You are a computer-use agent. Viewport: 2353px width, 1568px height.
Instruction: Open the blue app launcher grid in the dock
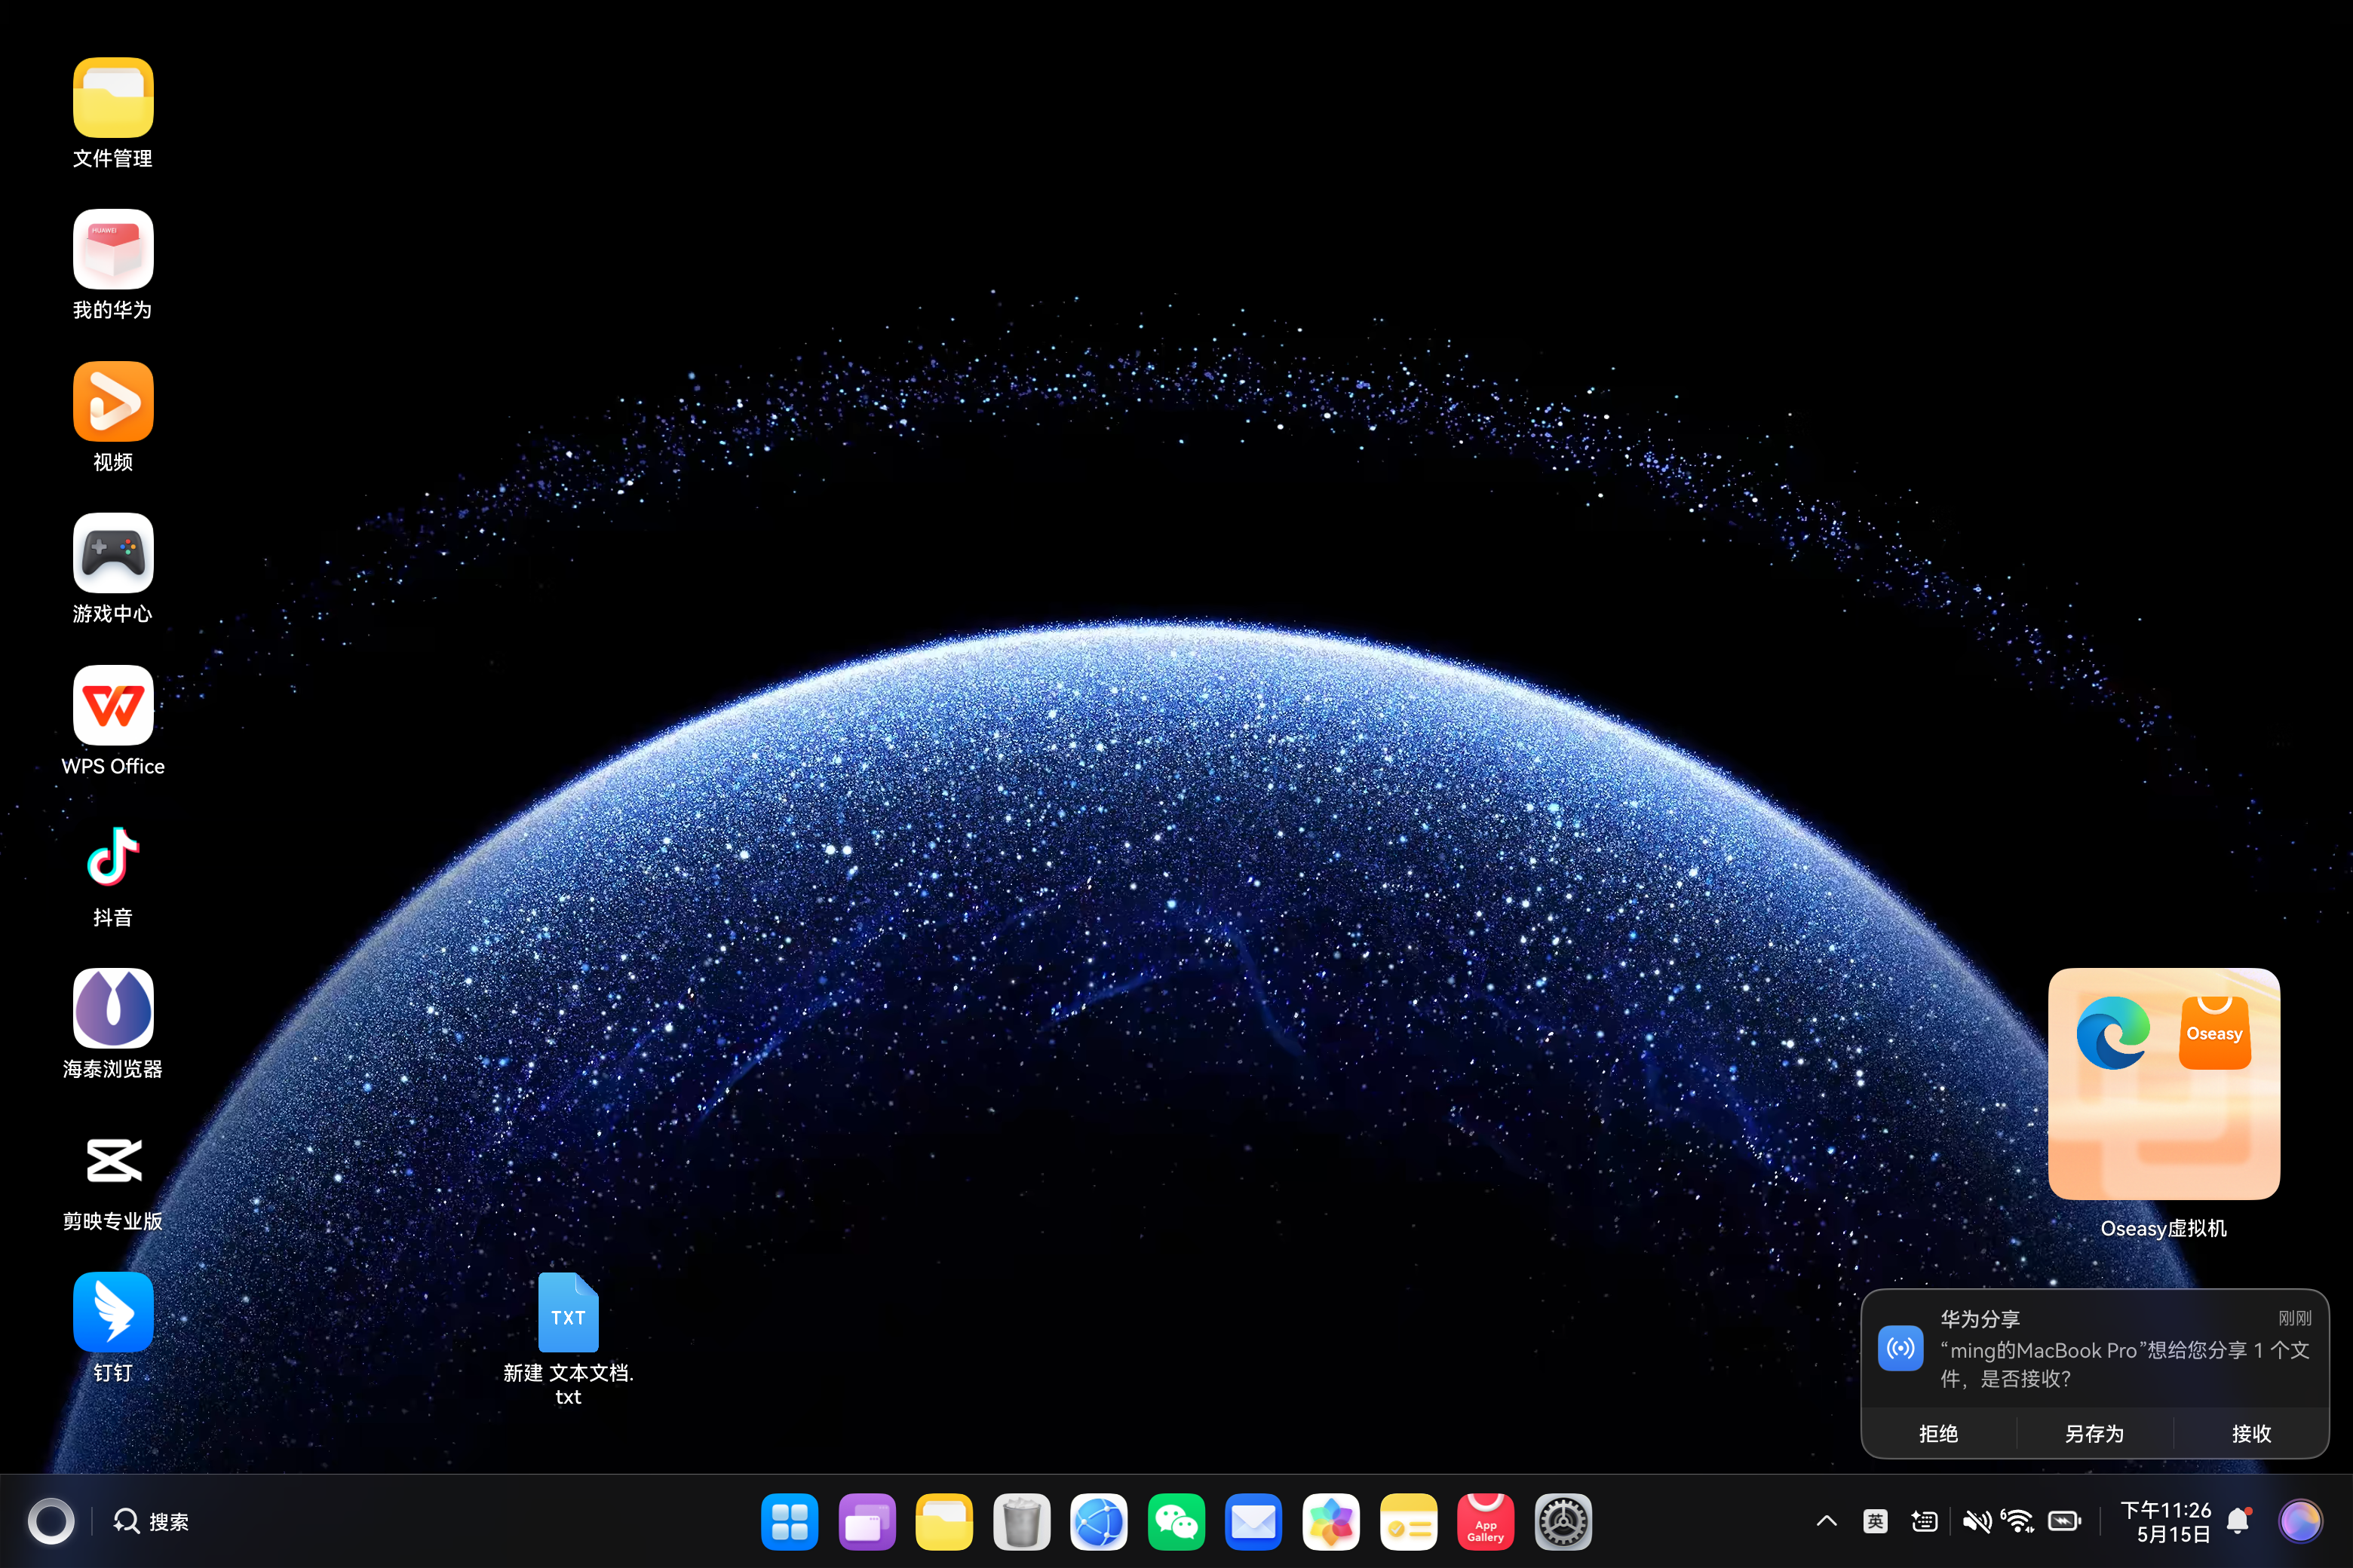[790, 1522]
